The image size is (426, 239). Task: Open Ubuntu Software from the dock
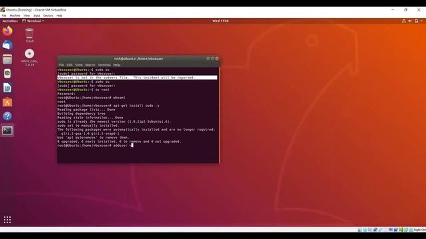pos(7,102)
